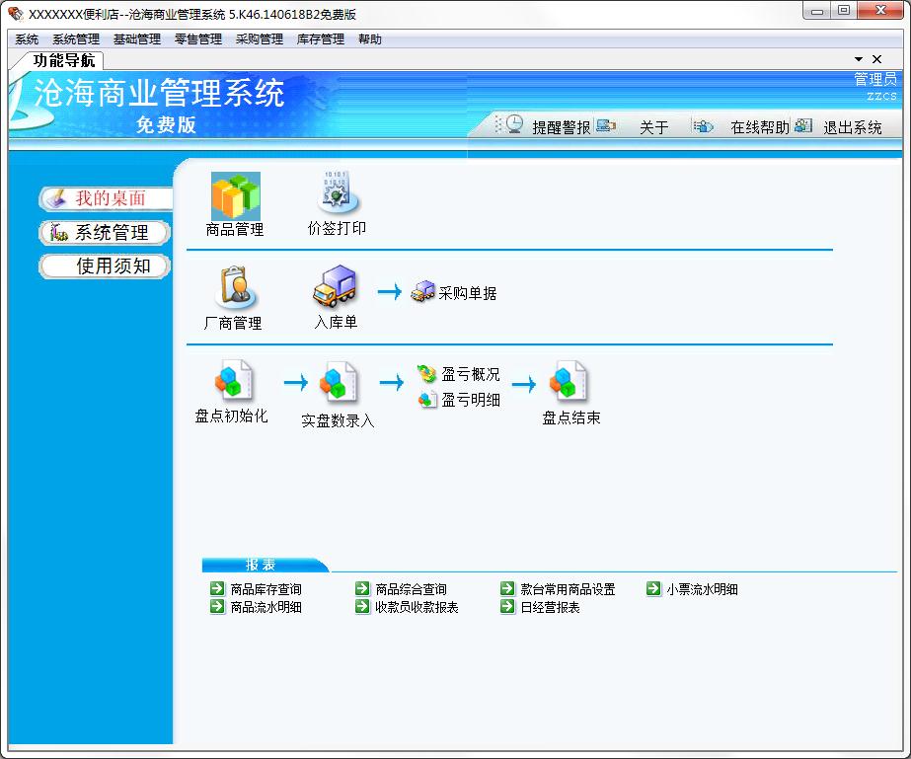This screenshot has width=911, height=759.
Task: Click the icon next to 盈亏概况
Action: (x=427, y=374)
